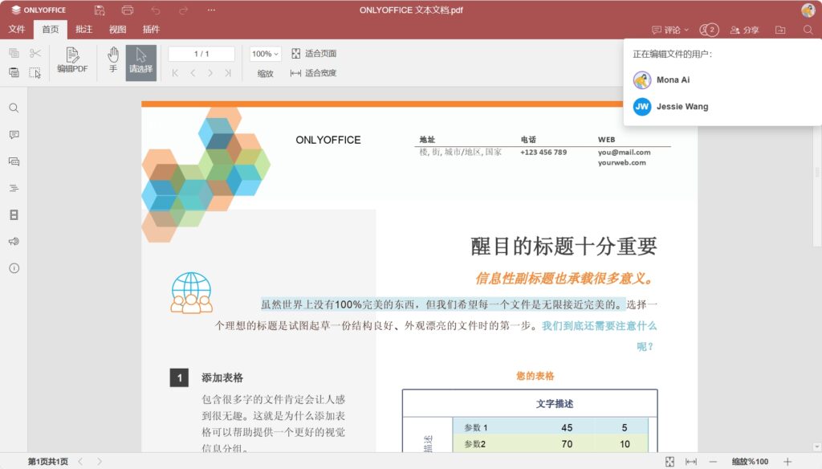Open the comments panel in left sidebar
Image resolution: width=822 pixels, height=469 pixels.
14,135
